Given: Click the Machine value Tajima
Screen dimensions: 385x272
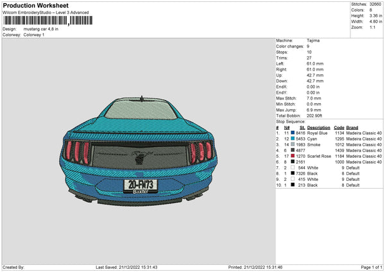Looking at the screenshot, I should click(x=313, y=40).
